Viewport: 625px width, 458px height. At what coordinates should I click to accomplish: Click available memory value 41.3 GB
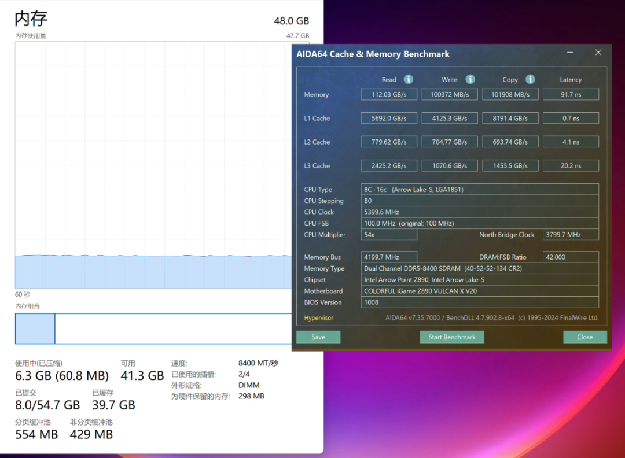point(142,375)
